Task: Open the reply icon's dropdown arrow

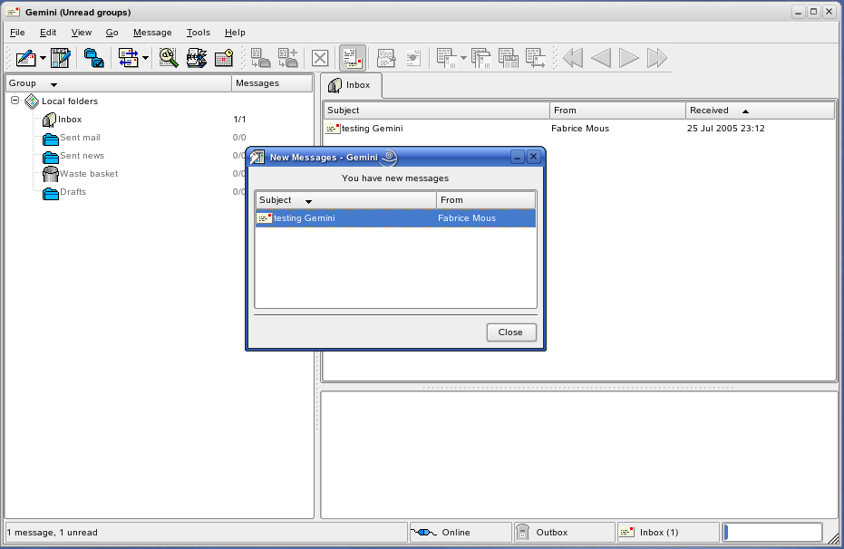Action: pos(463,58)
